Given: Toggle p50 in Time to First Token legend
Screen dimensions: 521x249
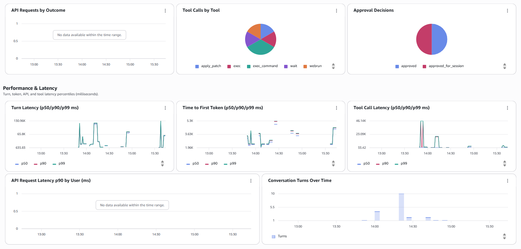Looking at the screenshot, I should 192,164.
